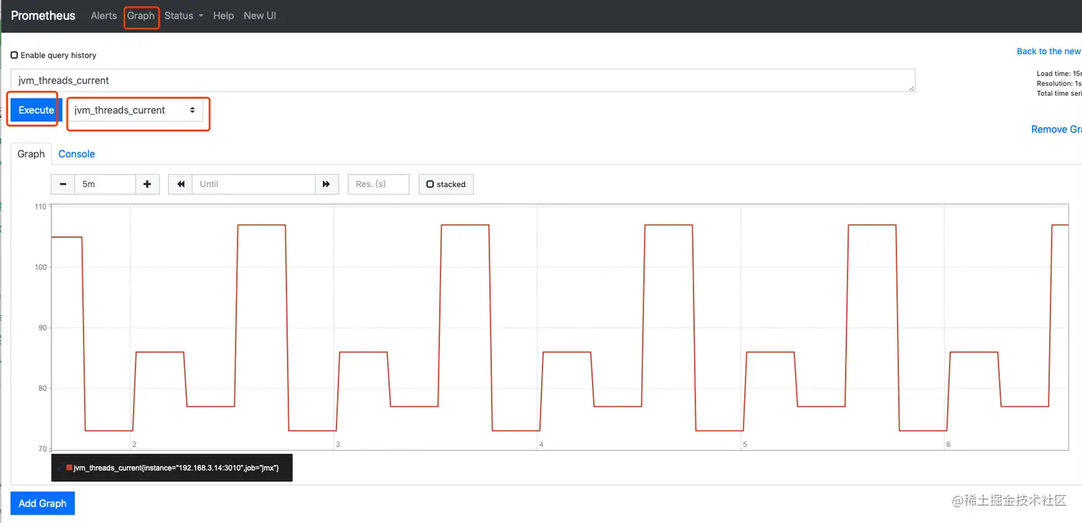
Task: Click the Add Graph button
Action: 43,503
